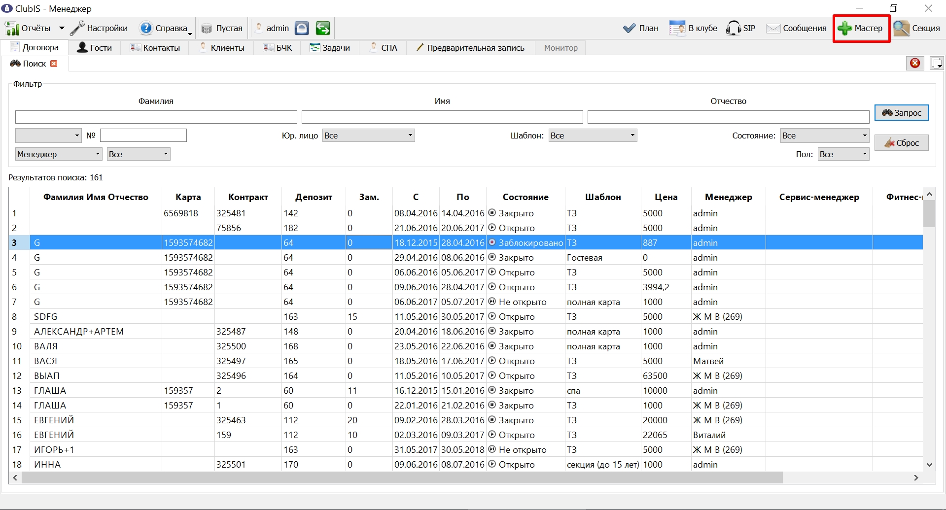
Task: Show the В клубе list
Action: (x=693, y=29)
